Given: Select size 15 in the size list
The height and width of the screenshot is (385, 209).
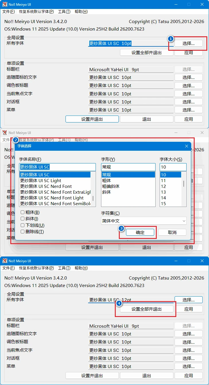Looking at the screenshot, I should tap(171, 203).
